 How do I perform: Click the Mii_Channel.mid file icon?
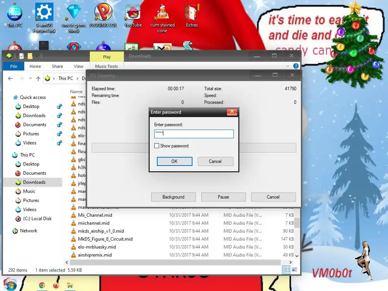point(74,215)
